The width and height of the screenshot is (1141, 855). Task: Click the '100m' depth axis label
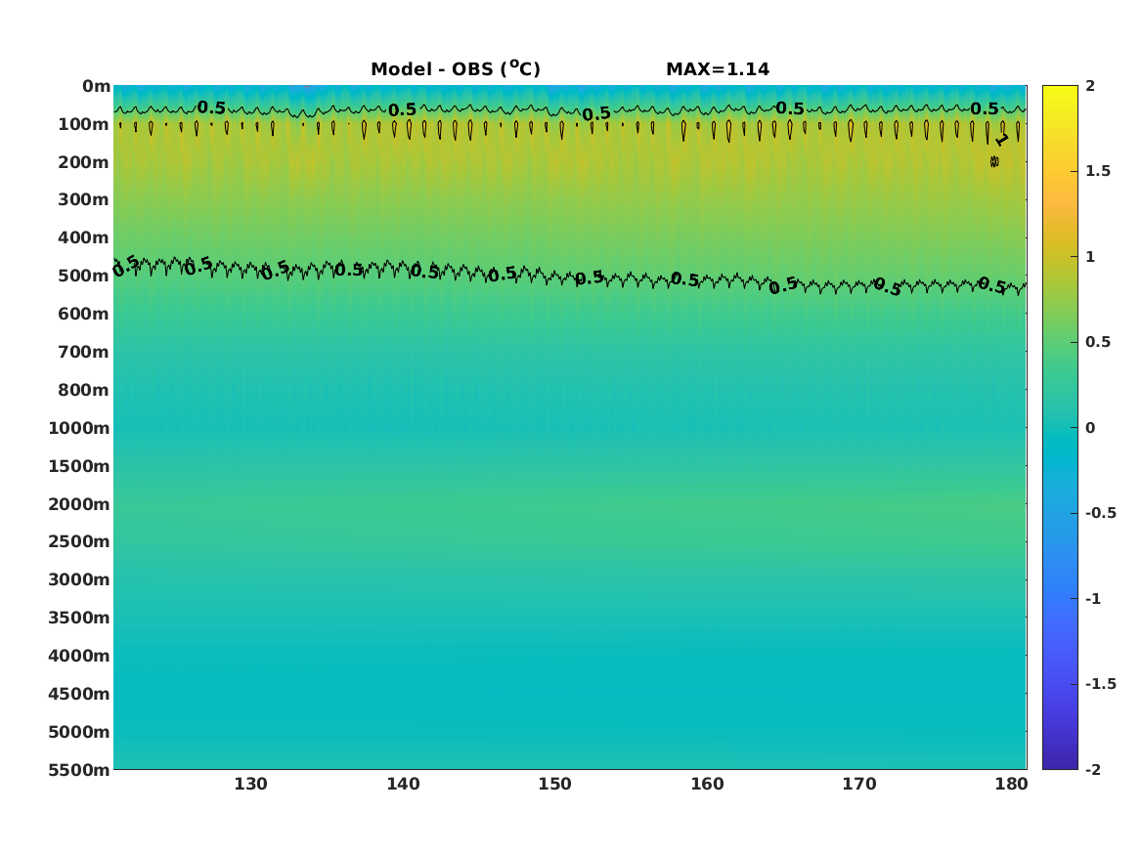click(x=83, y=124)
